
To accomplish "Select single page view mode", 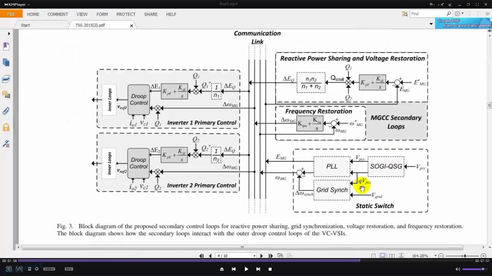I will point(374,256).
